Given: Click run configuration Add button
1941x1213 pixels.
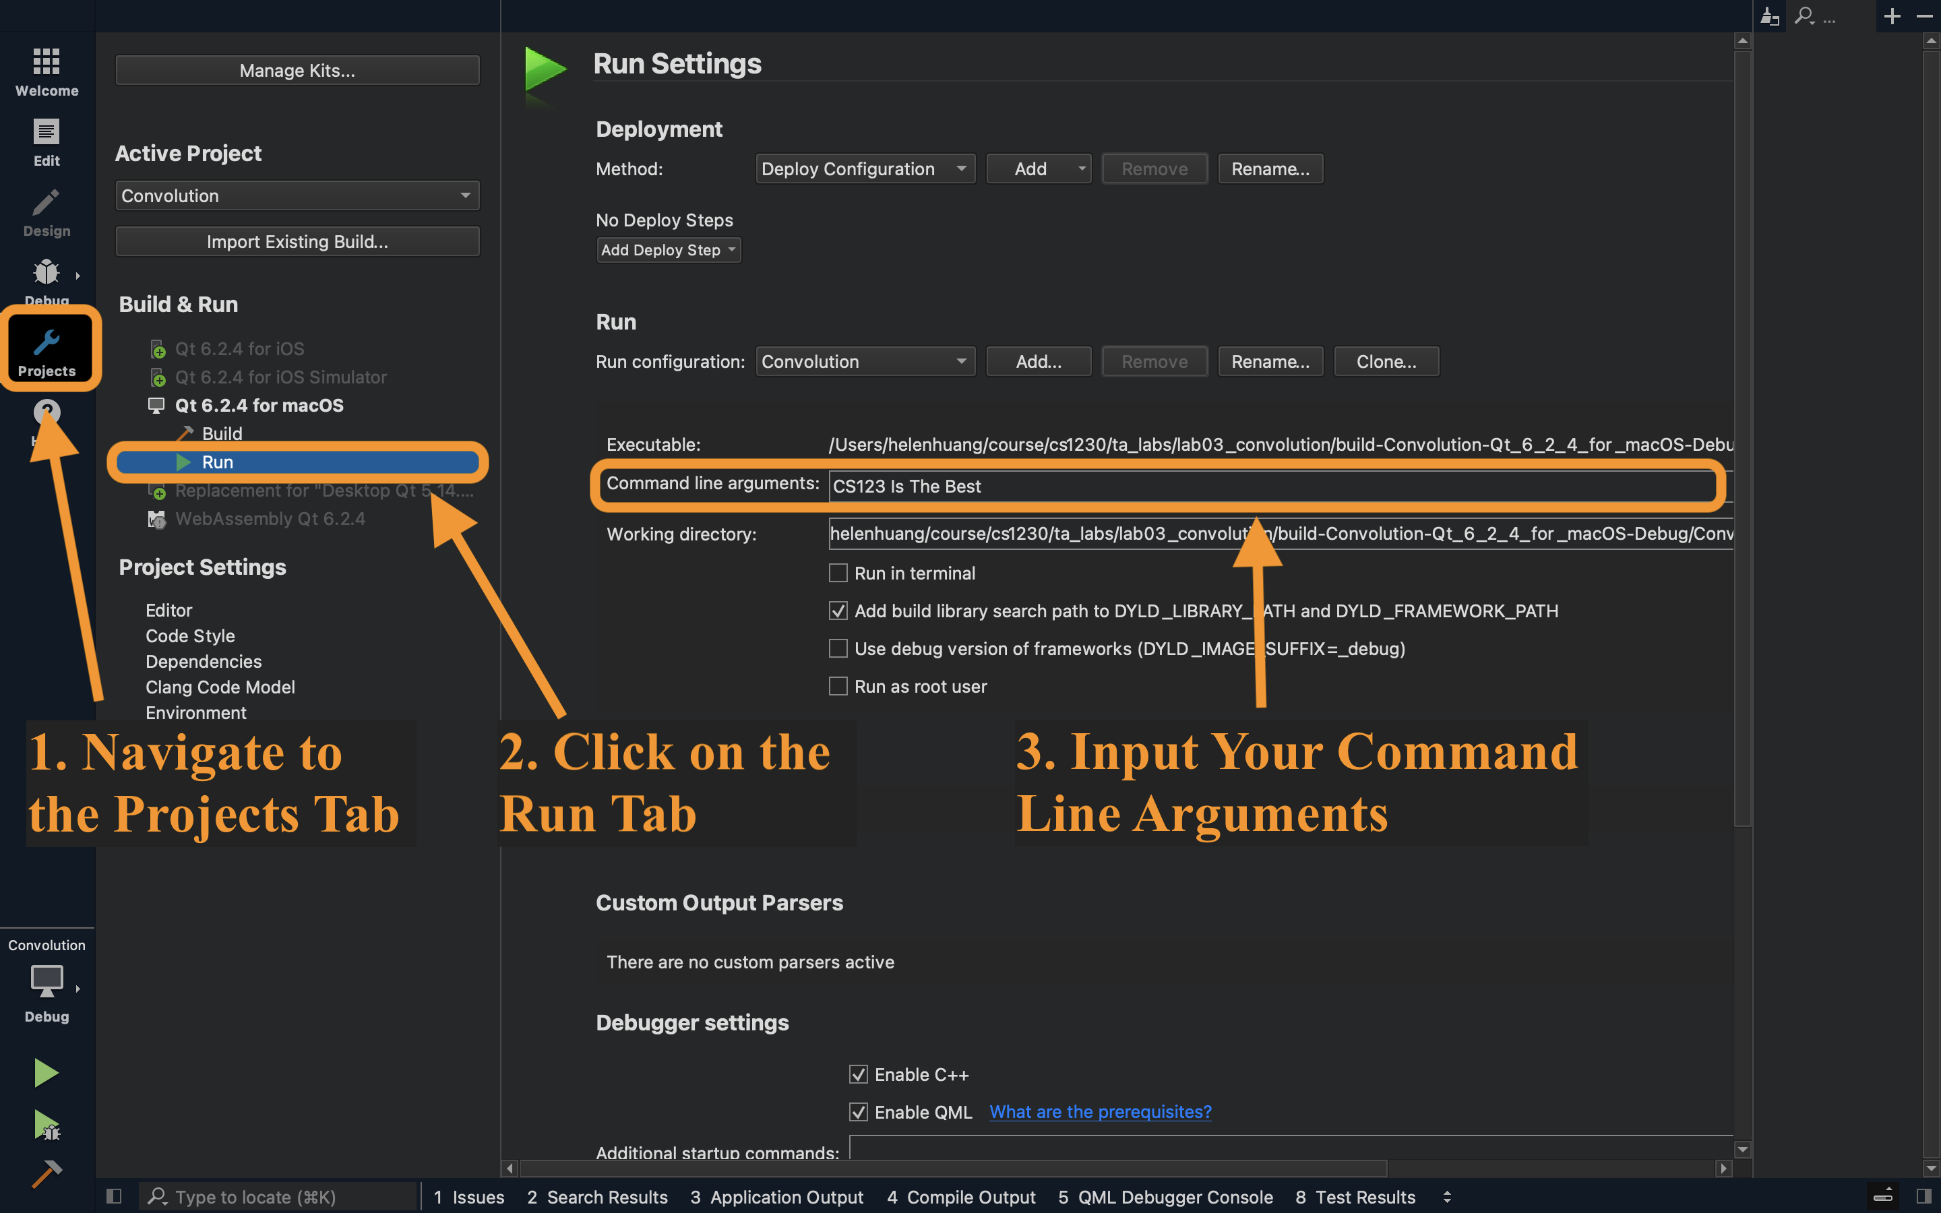Looking at the screenshot, I should (x=1039, y=361).
